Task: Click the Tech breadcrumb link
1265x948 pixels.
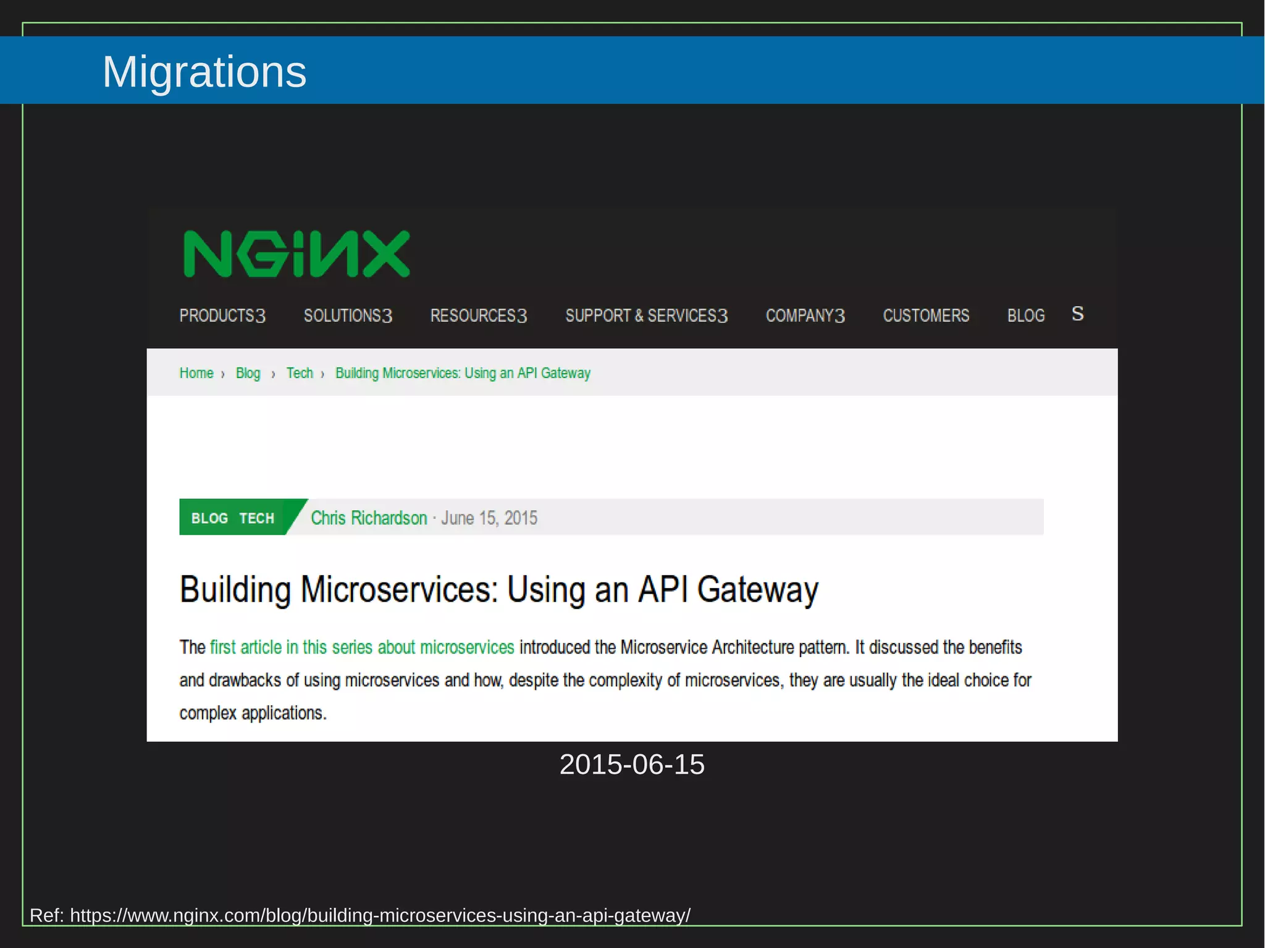Action: pos(300,373)
